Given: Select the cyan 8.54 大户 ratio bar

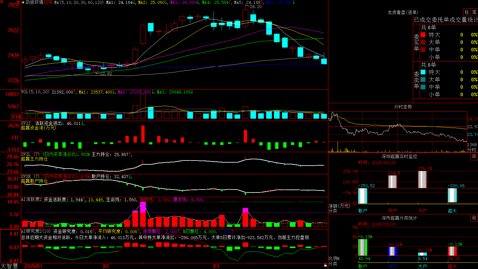Looking at the screenshot, I should [x=422, y=254].
